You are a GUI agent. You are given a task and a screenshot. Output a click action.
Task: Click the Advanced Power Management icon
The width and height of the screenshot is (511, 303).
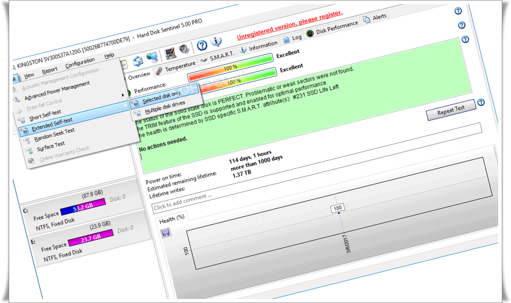coord(17,100)
